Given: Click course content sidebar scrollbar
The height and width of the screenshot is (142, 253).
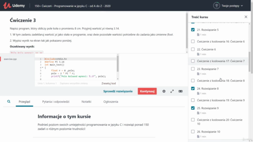Looking at the screenshot, I should point(249,62).
